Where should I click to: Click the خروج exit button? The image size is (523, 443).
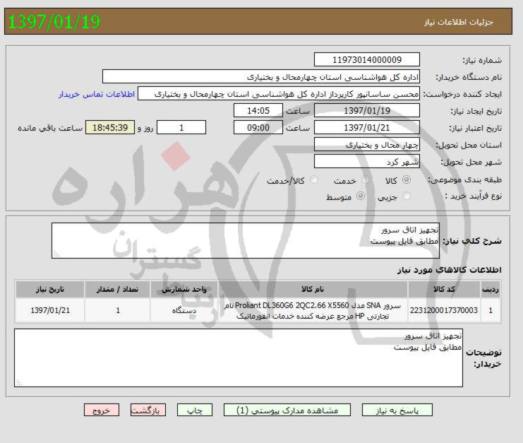(102, 410)
